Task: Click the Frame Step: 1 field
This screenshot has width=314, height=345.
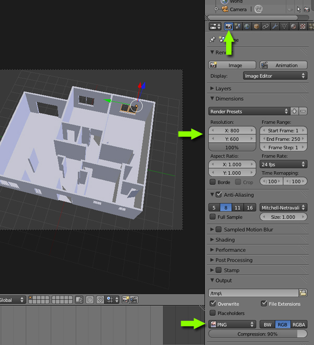Action: (x=284, y=148)
